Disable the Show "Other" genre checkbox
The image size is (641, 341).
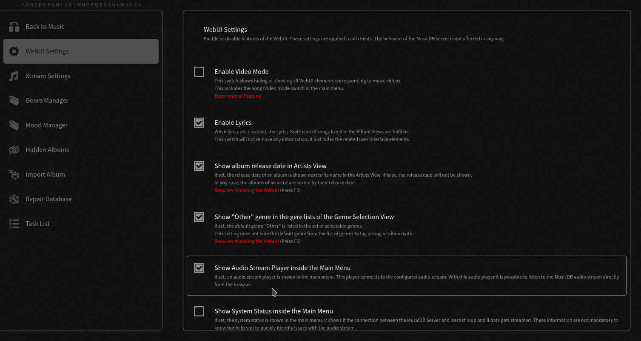199,217
